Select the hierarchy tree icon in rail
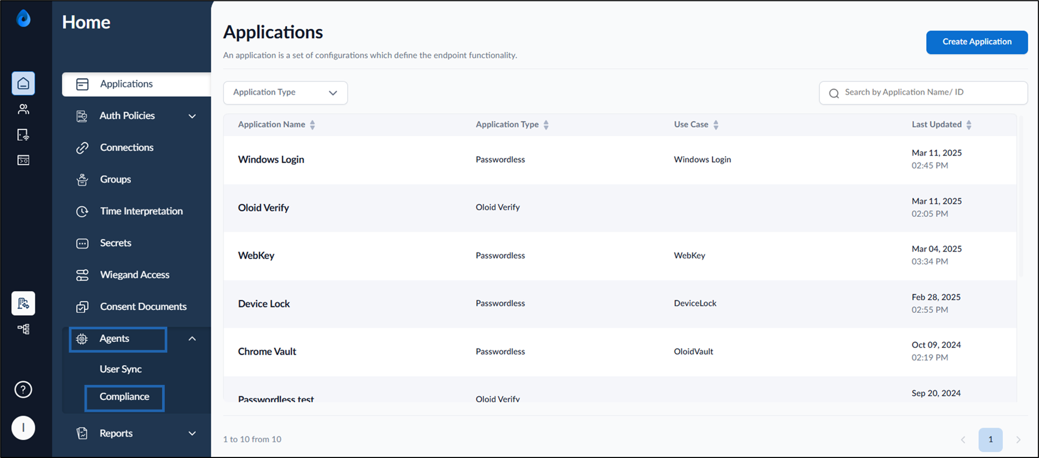This screenshot has height=458, width=1039. (23, 329)
